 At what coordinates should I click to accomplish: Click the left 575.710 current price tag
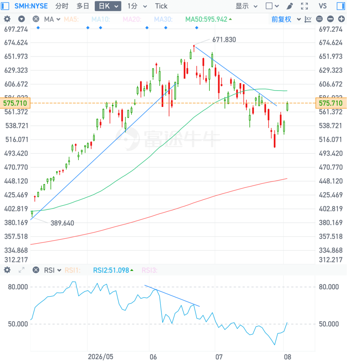pyautogui.click(x=15, y=103)
